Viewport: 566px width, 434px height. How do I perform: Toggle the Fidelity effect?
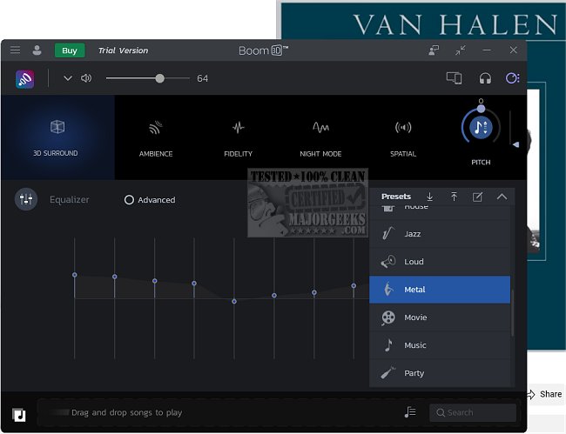click(239, 139)
